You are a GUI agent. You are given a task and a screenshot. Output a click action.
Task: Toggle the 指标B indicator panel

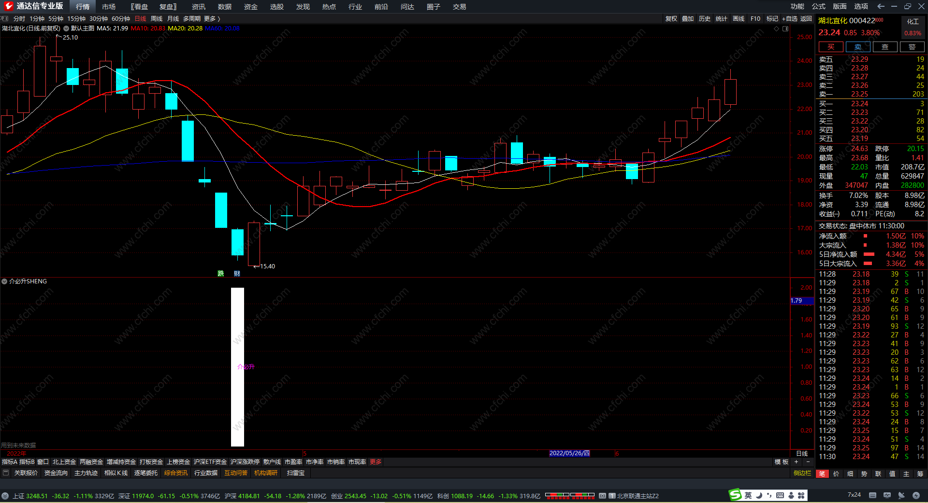tap(27, 462)
